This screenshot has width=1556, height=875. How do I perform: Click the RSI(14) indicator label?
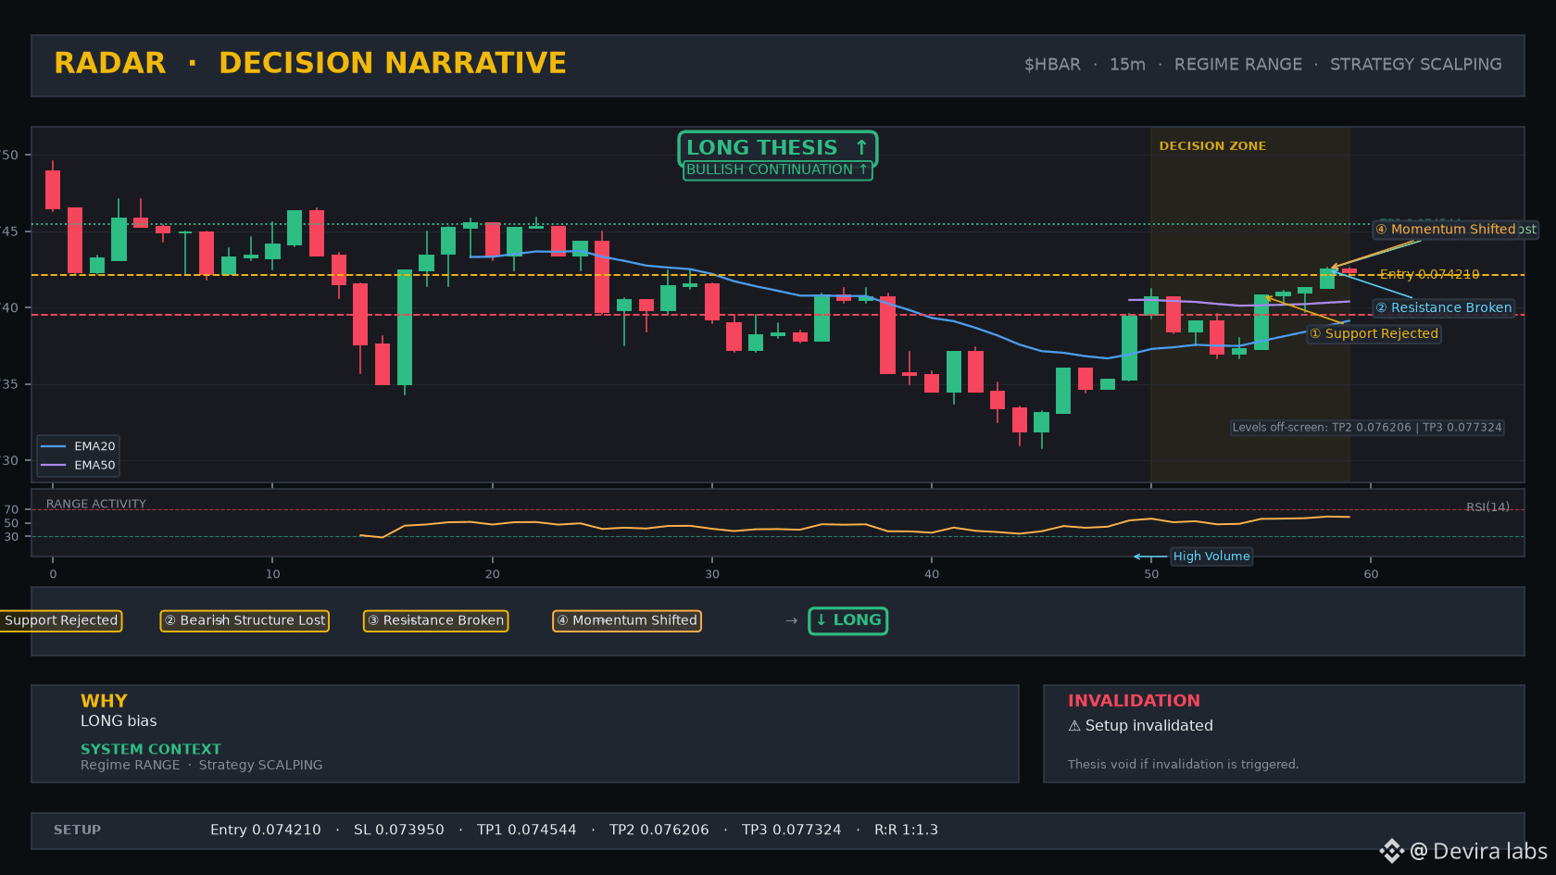tap(1487, 507)
